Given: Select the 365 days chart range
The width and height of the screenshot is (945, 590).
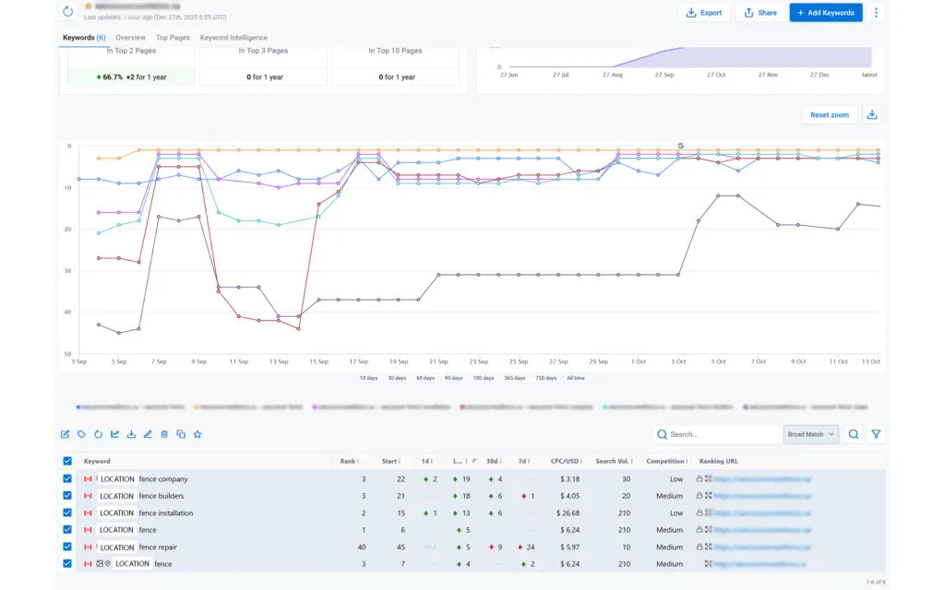Looking at the screenshot, I should [x=515, y=378].
